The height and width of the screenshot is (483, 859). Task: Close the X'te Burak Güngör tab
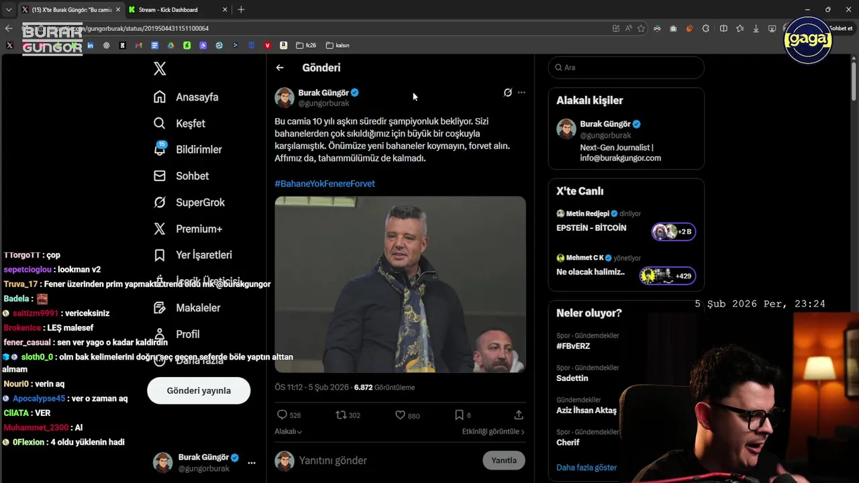[x=118, y=9]
